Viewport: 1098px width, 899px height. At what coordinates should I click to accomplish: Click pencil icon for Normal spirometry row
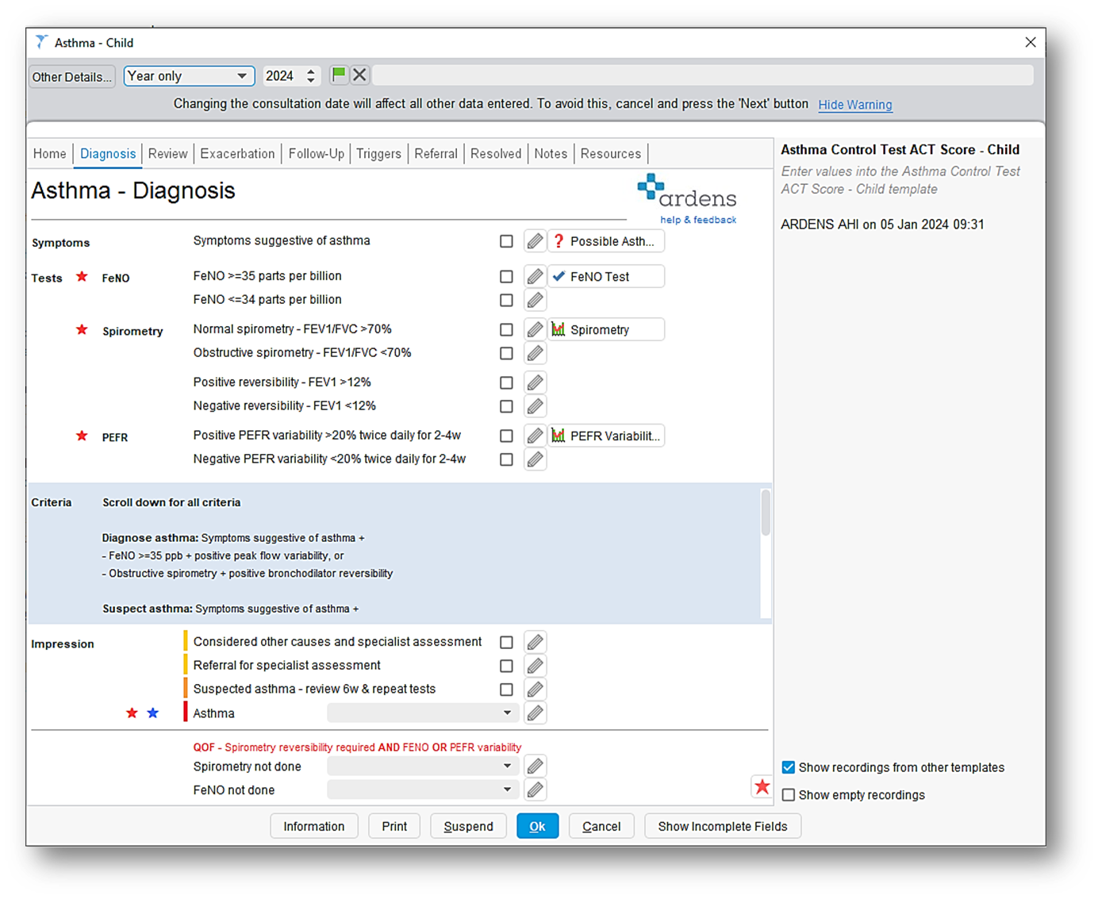[x=536, y=329]
